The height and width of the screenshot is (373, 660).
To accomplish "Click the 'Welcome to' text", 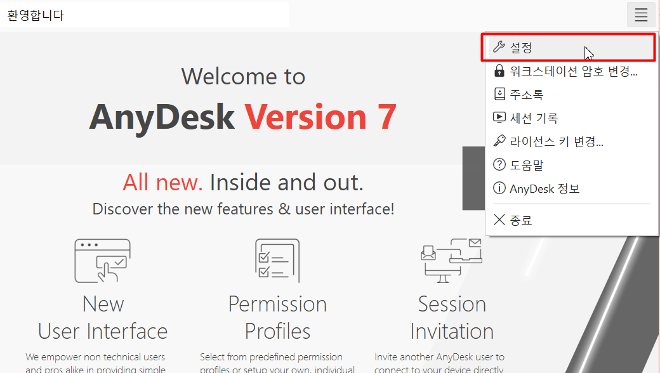I will [x=243, y=77].
